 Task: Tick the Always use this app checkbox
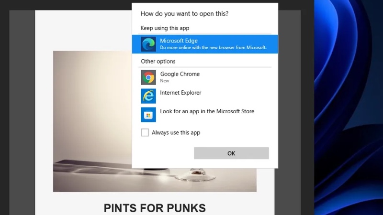click(145, 132)
